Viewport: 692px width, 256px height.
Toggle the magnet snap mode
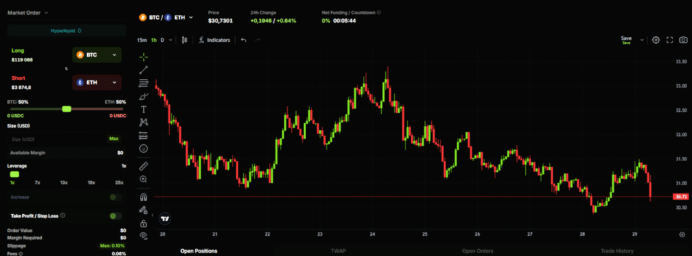[x=143, y=197]
